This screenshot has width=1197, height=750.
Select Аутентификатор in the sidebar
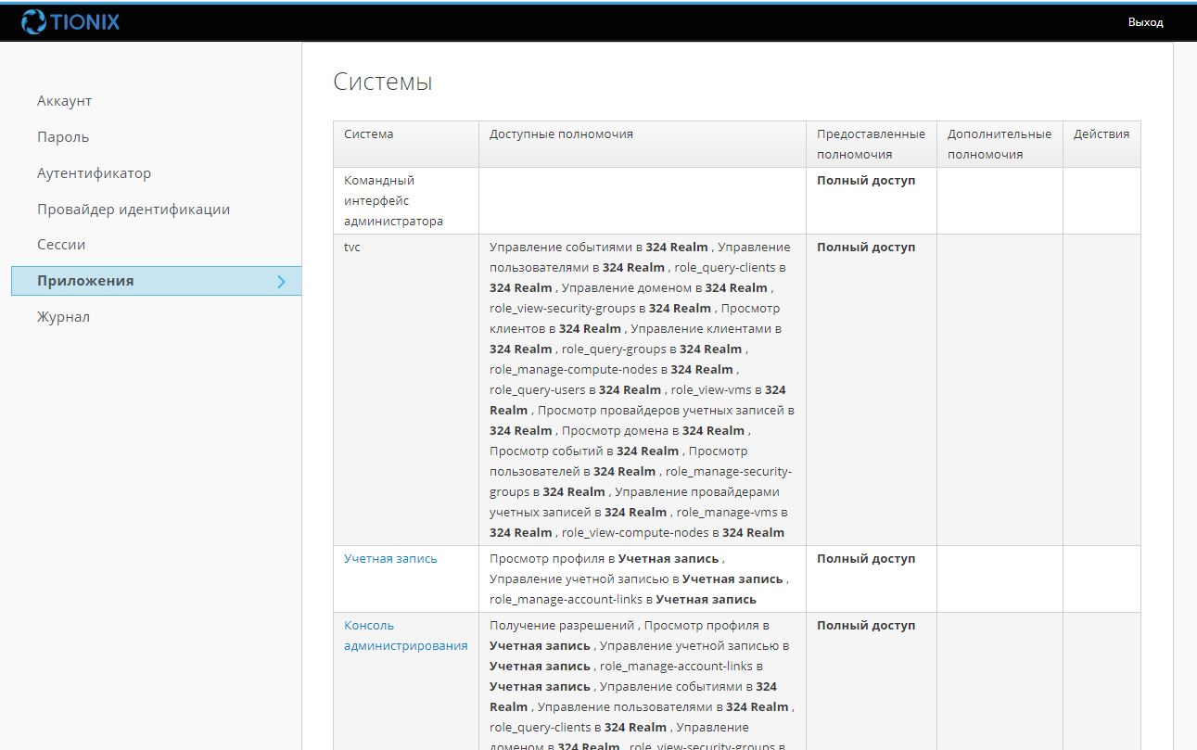point(94,173)
